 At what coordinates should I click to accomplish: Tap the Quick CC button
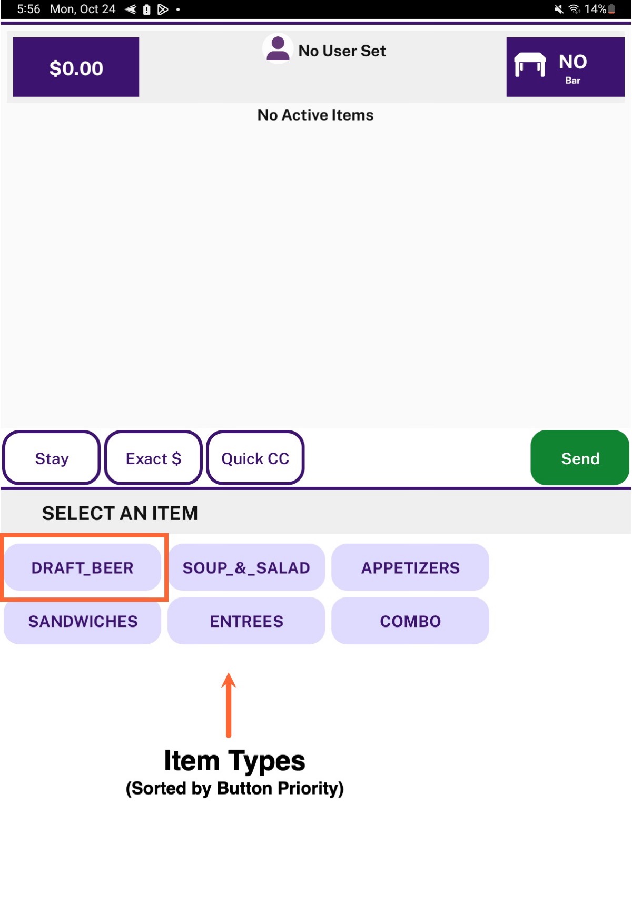pos(255,458)
